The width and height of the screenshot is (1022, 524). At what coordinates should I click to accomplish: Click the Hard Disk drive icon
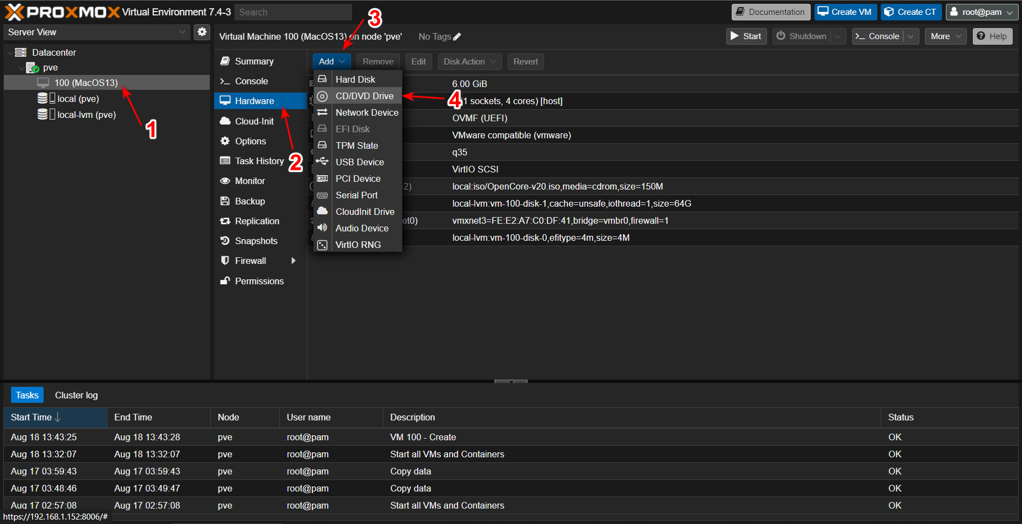[322, 79]
